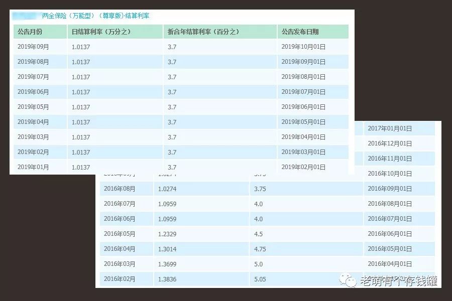The image size is (452, 301).
Task: Click daily rate 1.0137 in 2019年09月 row
Action: pyautogui.click(x=81, y=47)
